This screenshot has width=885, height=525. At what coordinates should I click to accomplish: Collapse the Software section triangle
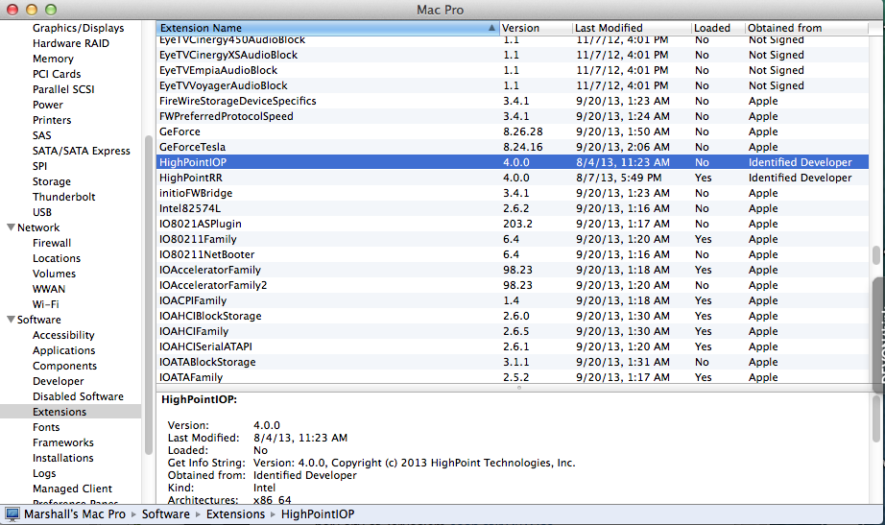11,320
